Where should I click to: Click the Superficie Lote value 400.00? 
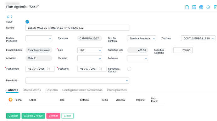point(138,50)
